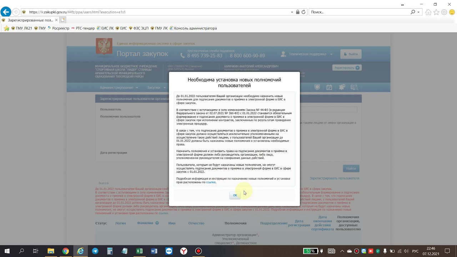The height and width of the screenshot is (257, 457).
Task: Expand the search provider dropdown arrow
Action: (x=418, y=12)
